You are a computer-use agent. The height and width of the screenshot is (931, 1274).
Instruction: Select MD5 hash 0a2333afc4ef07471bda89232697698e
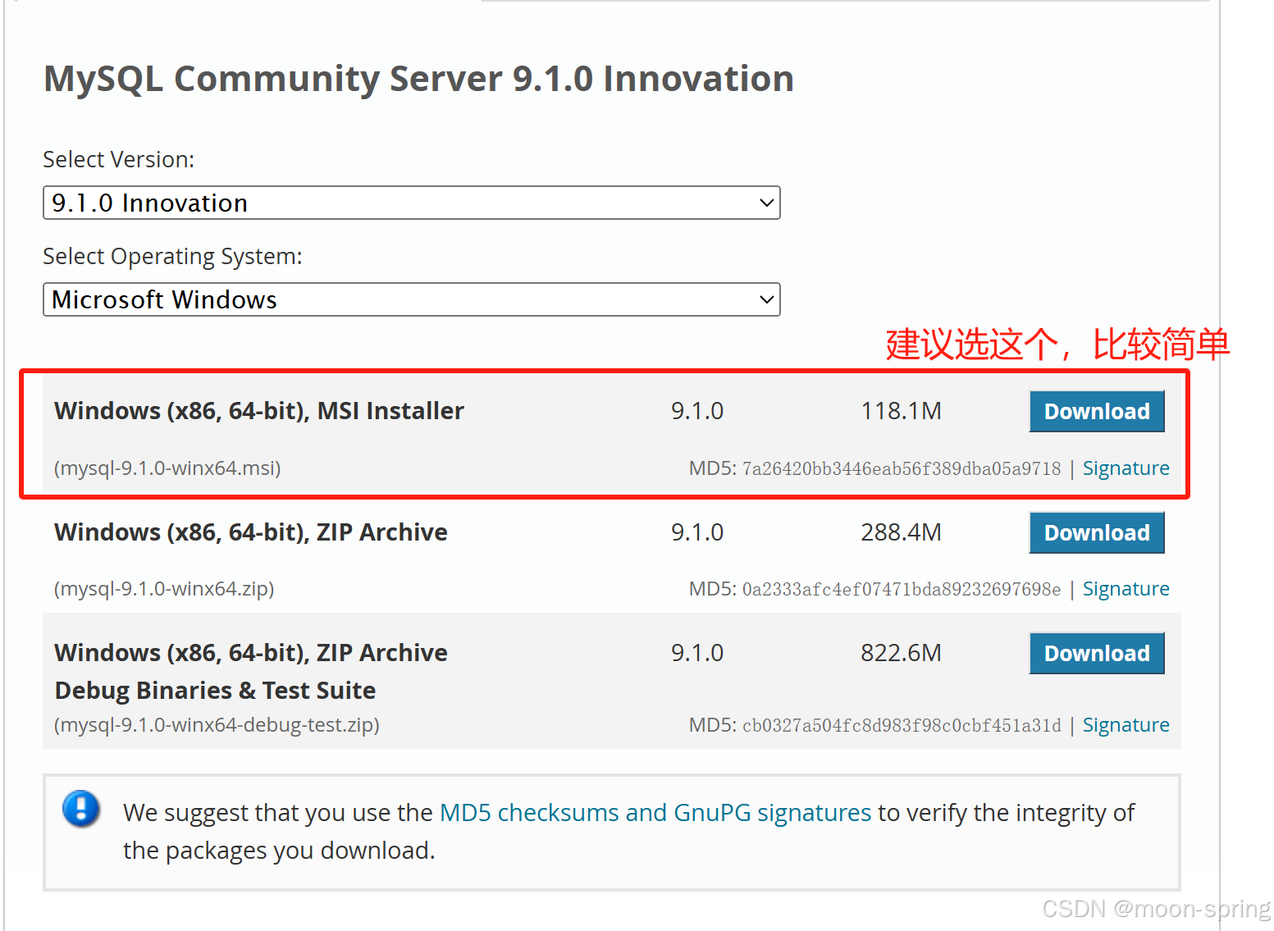(902, 589)
